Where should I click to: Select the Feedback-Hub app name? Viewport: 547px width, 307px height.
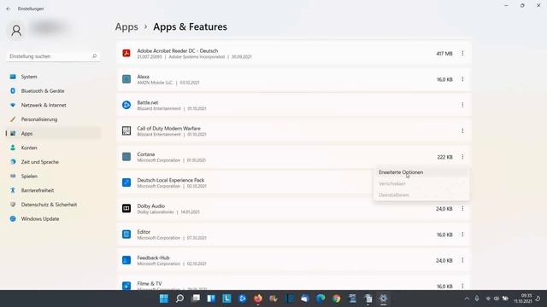click(x=153, y=258)
